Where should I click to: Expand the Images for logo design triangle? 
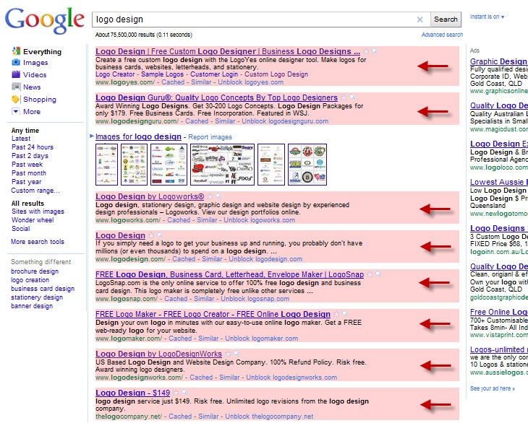pyautogui.click(x=92, y=136)
